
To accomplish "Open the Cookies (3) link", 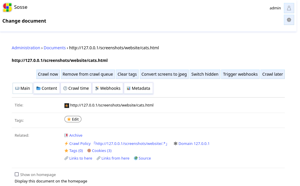I will (102, 151).
